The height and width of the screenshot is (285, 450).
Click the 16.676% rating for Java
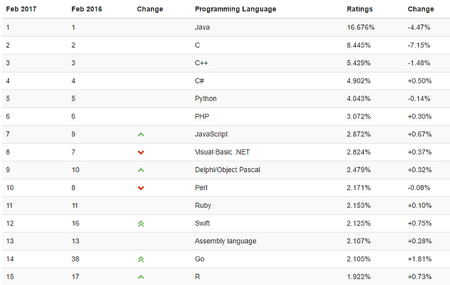click(361, 27)
